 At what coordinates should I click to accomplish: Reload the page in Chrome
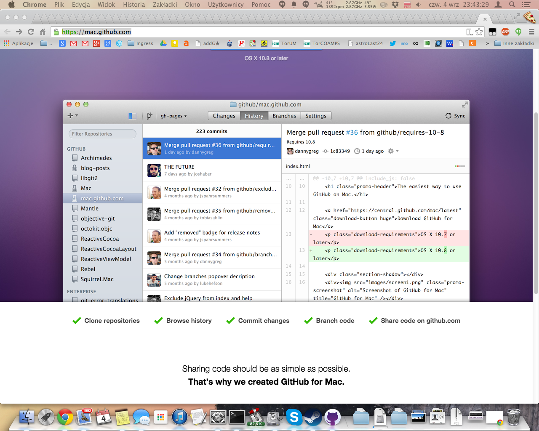[x=31, y=32]
